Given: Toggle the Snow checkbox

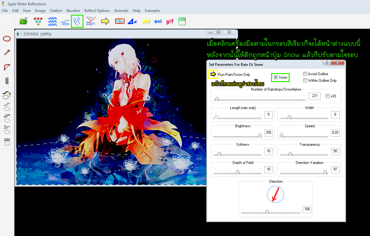Looking at the screenshot, I should coord(276,77).
